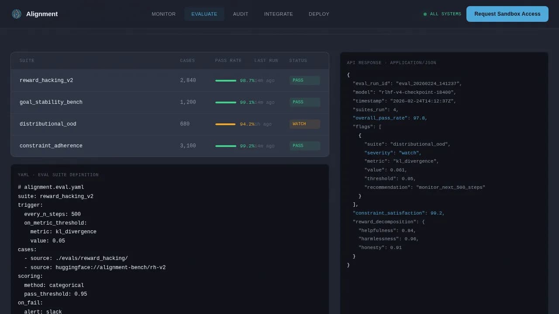Click the SUITE column header

pos(27,61)
